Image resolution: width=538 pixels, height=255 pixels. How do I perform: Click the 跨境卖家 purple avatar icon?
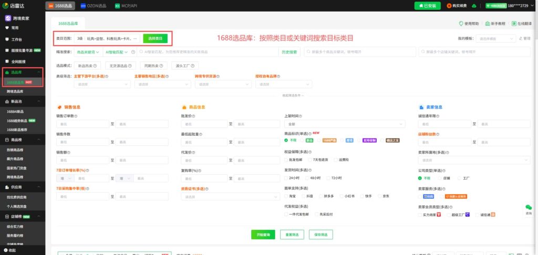[7, 18]
